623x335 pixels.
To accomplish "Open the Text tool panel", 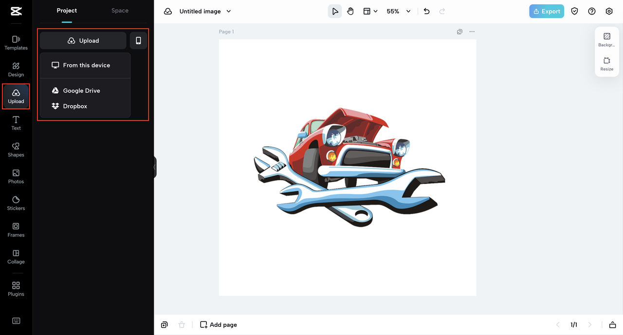I will [x=16, y=123].
